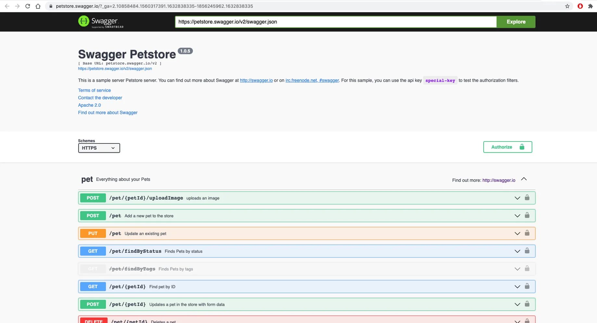
Task: Click lock icon on GET /pet/findByStatus row
Action: (x=527, y=251)
